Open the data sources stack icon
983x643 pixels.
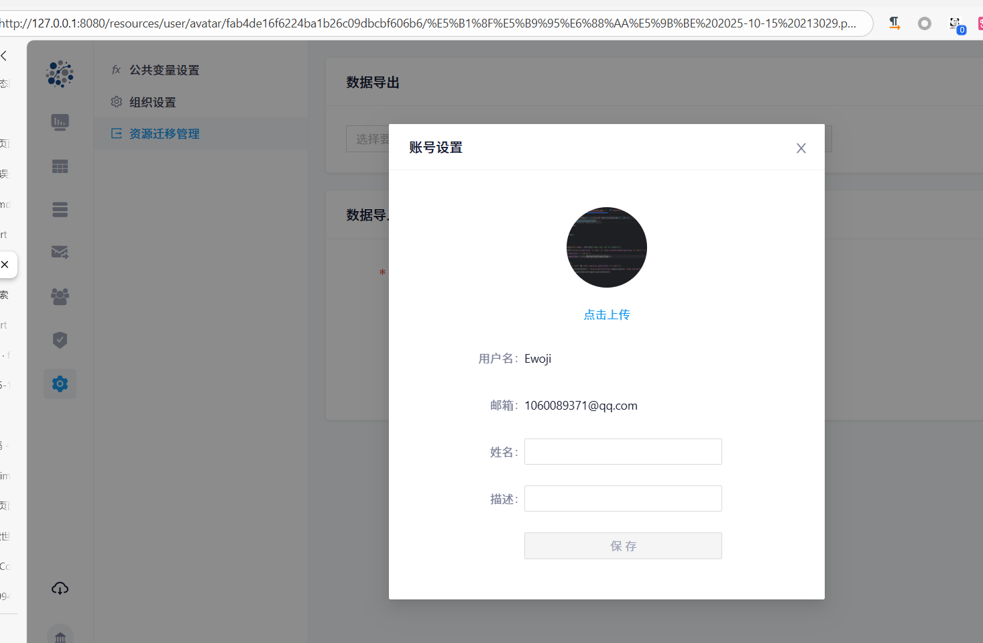click(x=60, y=210)
